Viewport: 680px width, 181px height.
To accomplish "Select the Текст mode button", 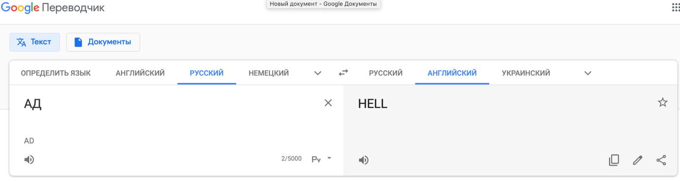I will click(34, 42).
